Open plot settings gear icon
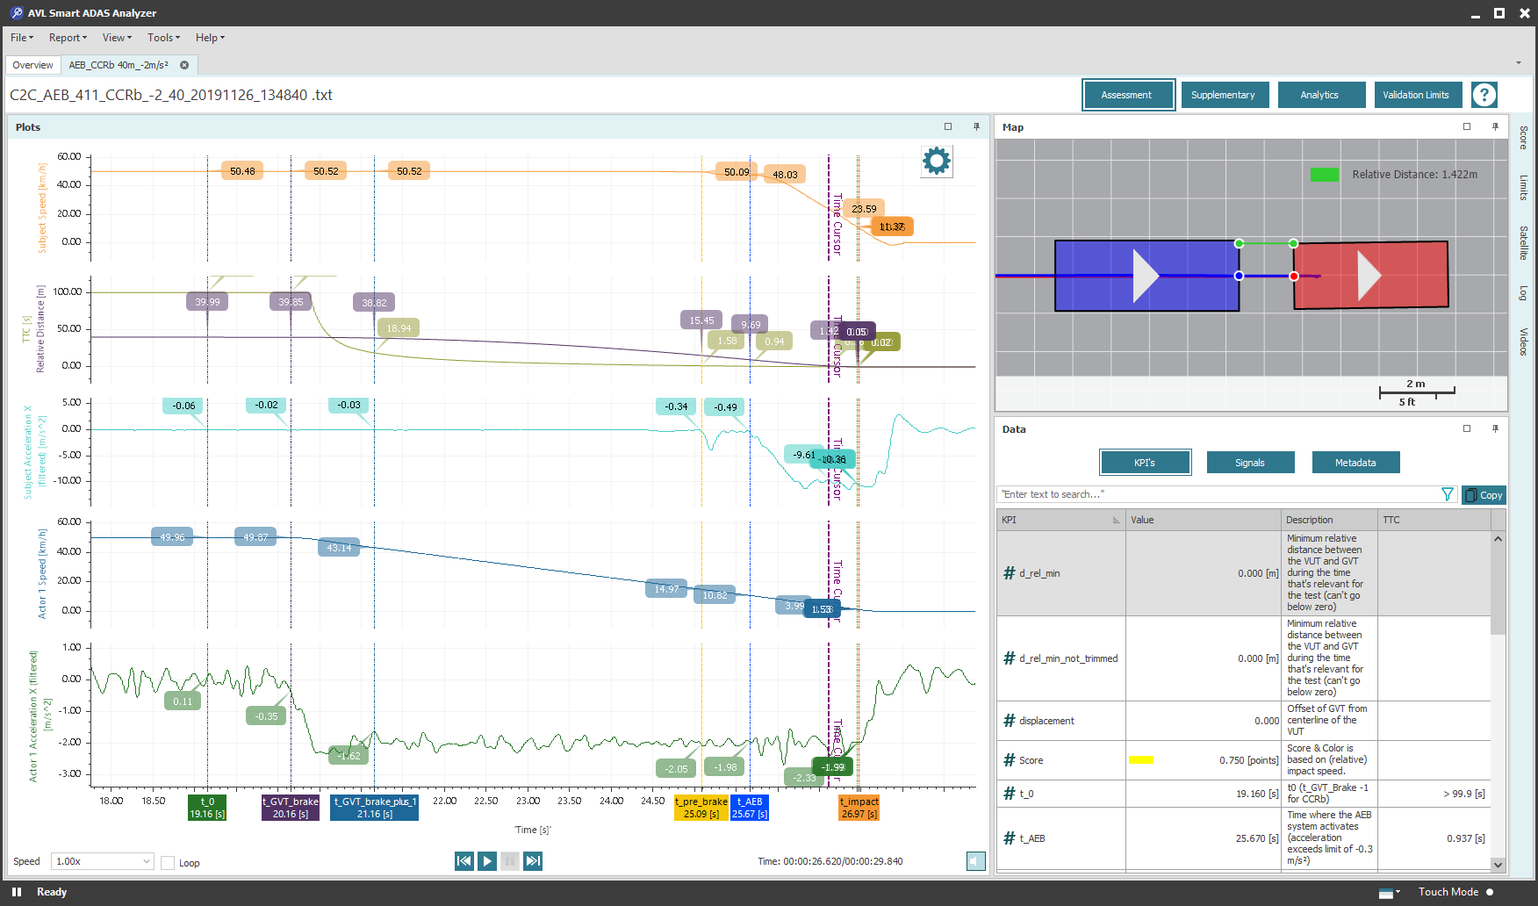The image size is (1538, 906). click(936, 161)
